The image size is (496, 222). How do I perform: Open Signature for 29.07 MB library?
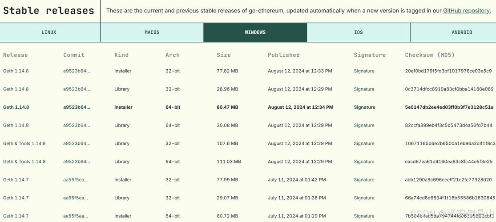(x=364, y=198)
